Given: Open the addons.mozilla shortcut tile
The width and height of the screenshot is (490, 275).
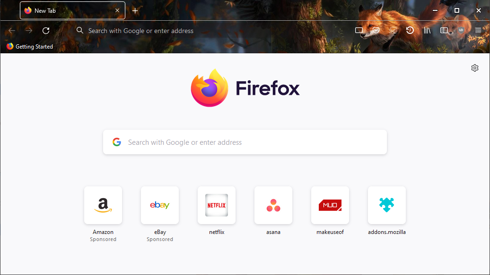Looking at the screenshot, I should tap(387, 205).
